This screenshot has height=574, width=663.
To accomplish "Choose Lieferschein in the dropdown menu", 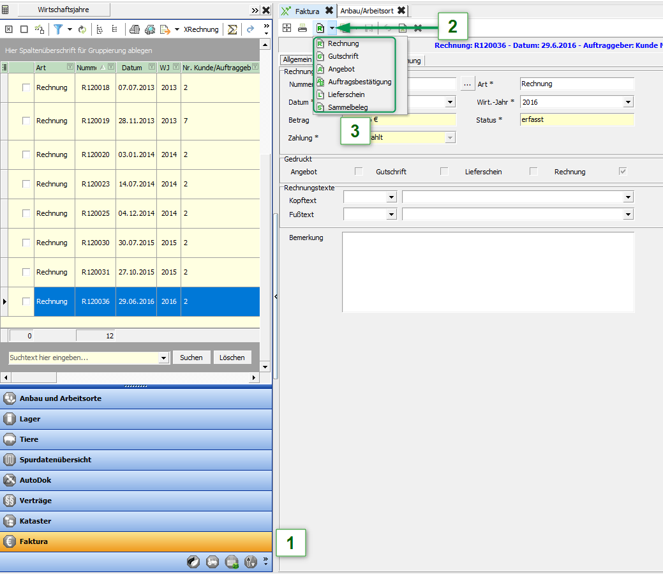I will pyautogui.click(x=346, y=94).
